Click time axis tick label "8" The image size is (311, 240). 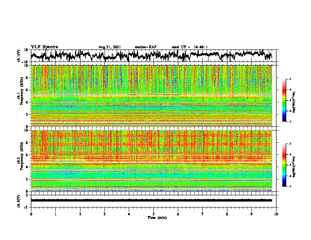227,214
